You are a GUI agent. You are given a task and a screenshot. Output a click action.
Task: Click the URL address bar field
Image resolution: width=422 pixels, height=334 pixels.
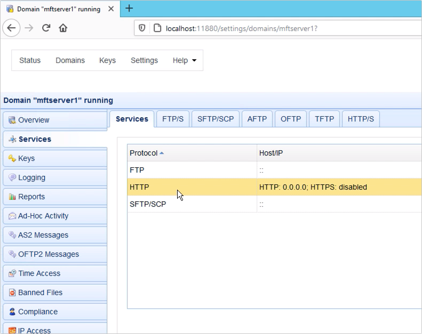[x=267, y=28]
